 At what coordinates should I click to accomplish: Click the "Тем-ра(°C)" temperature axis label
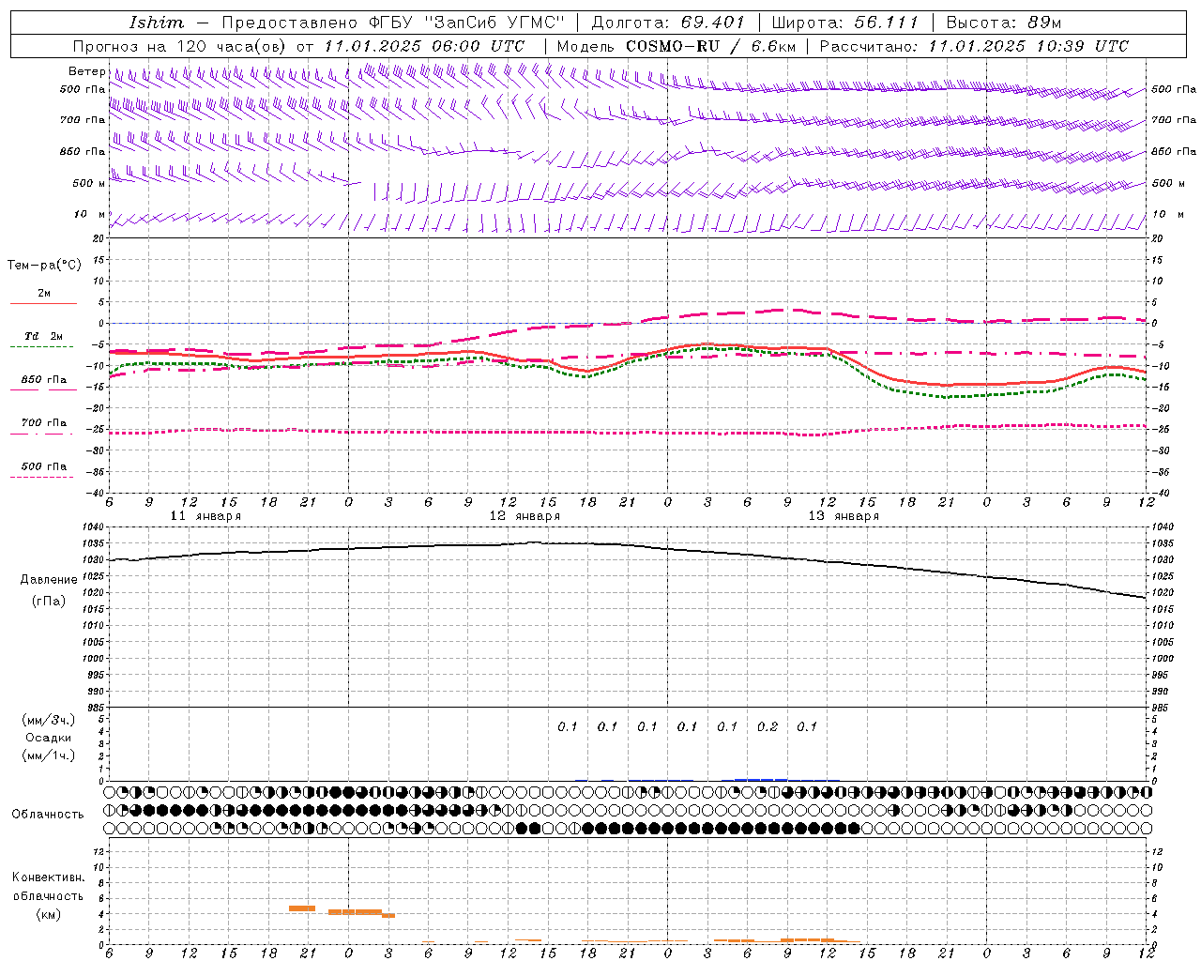coord(44,265)
